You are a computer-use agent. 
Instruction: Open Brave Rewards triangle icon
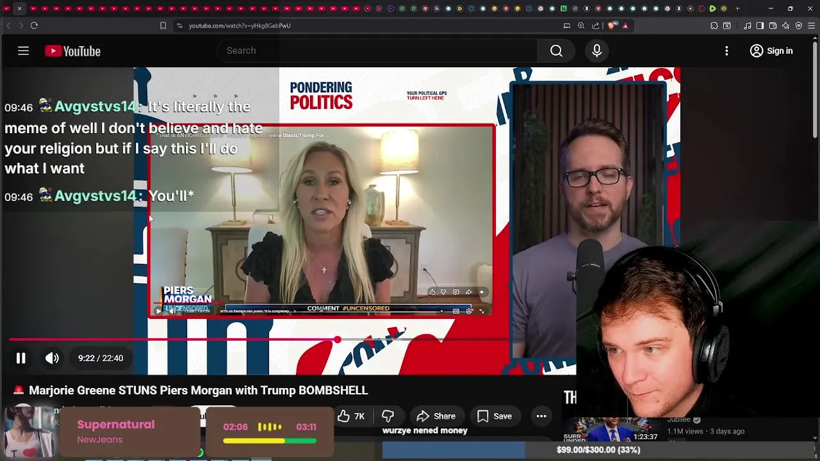click(625, 26)
